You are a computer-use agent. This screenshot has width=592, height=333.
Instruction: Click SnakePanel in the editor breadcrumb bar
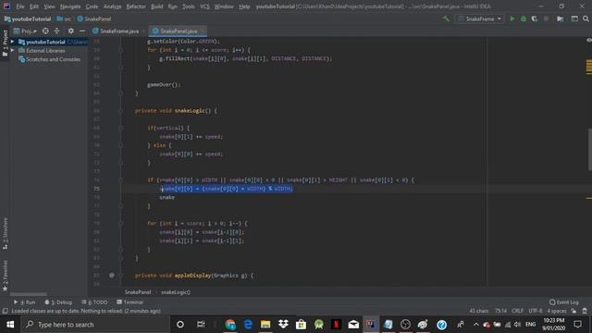138,292
